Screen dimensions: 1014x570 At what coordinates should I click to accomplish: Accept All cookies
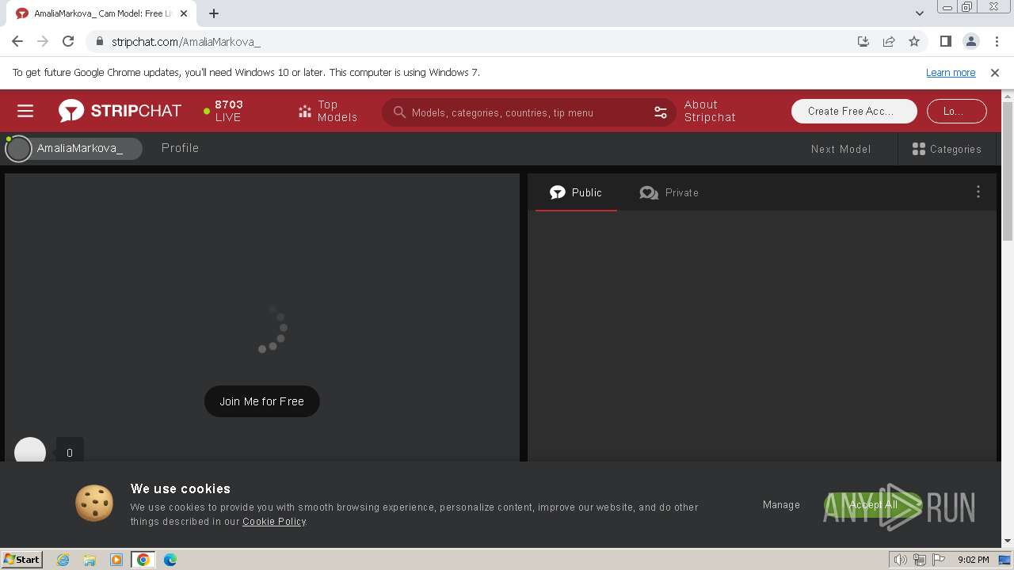pyautogui.click(x=873, y=505)
